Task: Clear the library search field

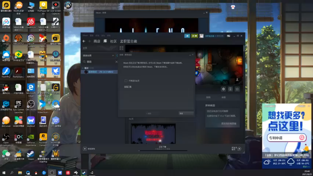Action: [x=116, y=62]
